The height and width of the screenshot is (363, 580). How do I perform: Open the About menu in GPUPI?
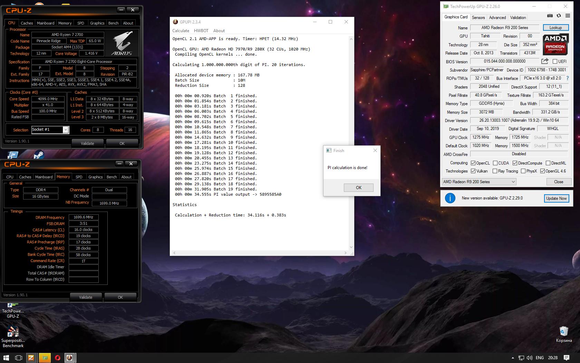[x=219, y=31]
